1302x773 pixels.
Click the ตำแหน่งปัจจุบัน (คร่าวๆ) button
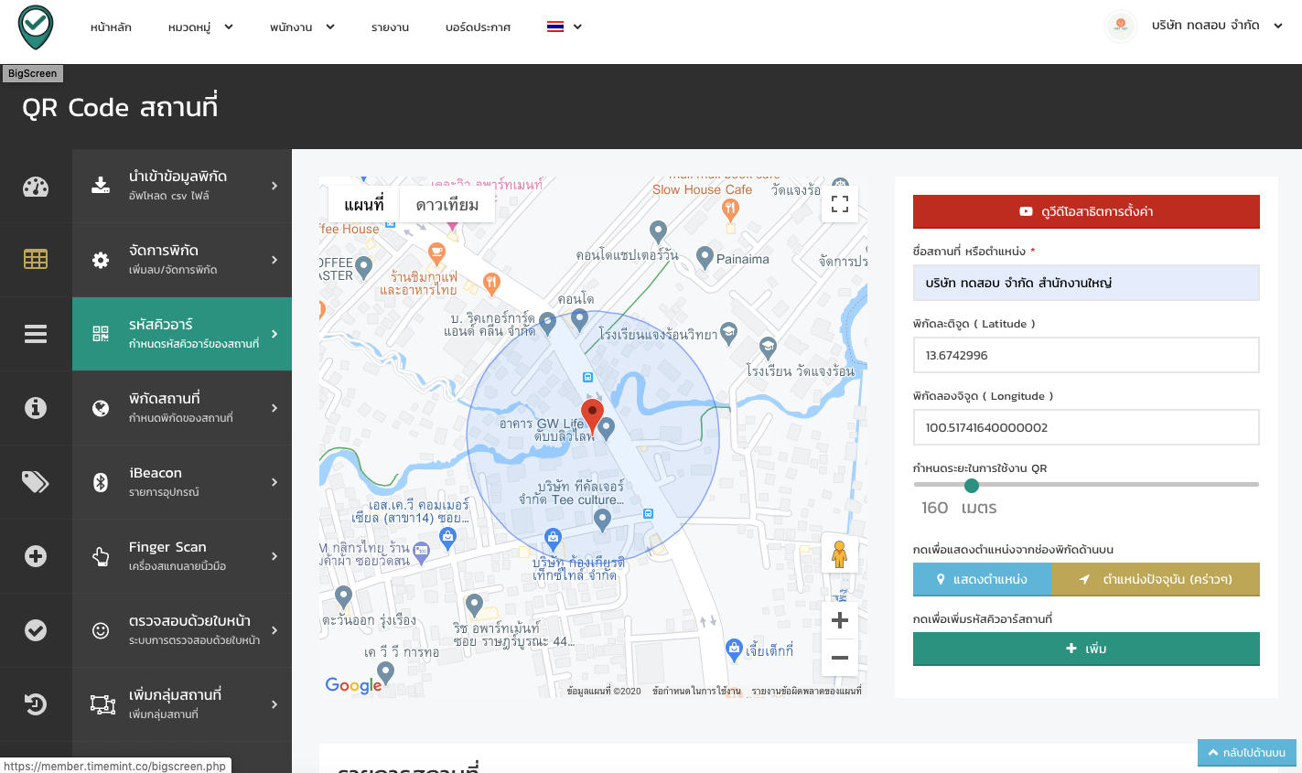tap(1156, 579)
